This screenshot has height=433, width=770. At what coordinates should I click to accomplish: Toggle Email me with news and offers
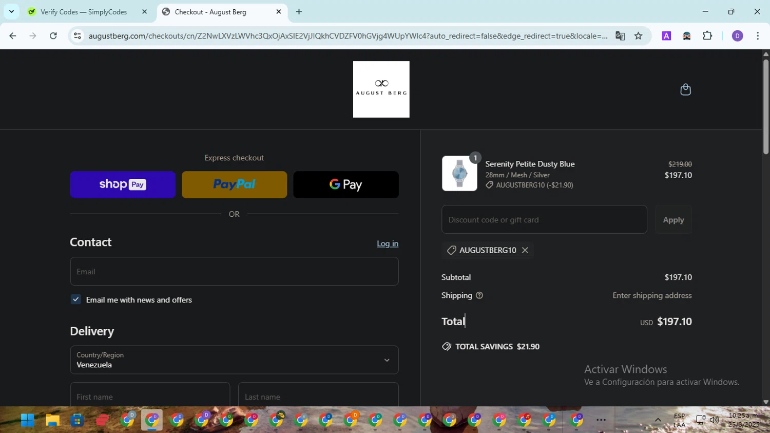pyautogui.click(x=76, y=299)
